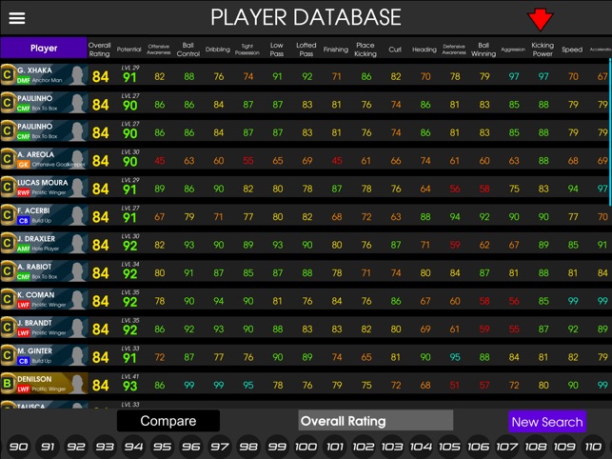The image size is (612, 459).
Task: Select level 103 circle button
Action: pyautogui.click(x=392, y=446)
